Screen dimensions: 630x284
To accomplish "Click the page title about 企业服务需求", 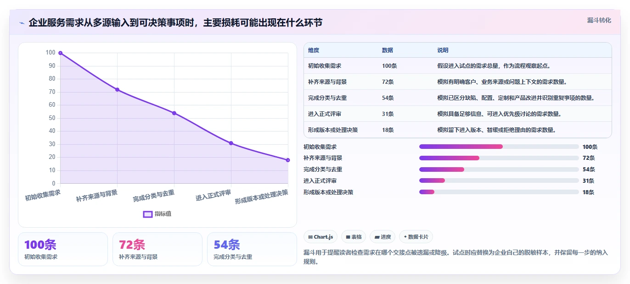I will [175, 22].
